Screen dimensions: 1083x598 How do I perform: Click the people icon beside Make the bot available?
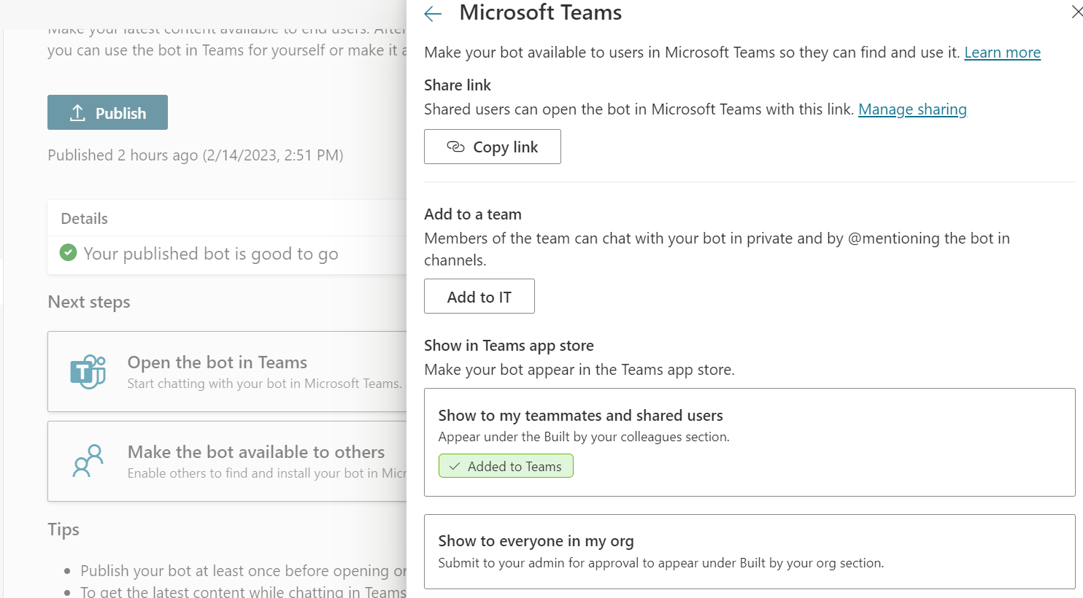coord(88,461)
